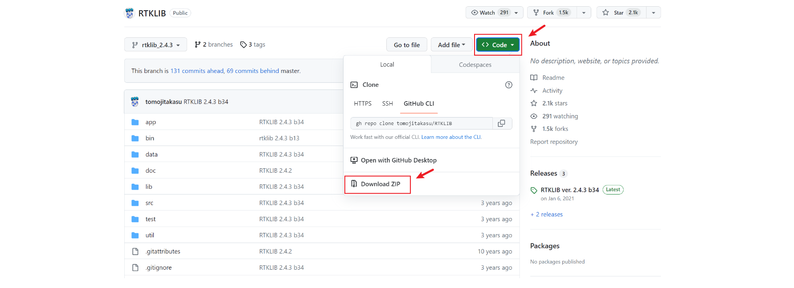Click the doc folder icon
The height and width of the screenshot is (288, 794).
pos(135,170)
